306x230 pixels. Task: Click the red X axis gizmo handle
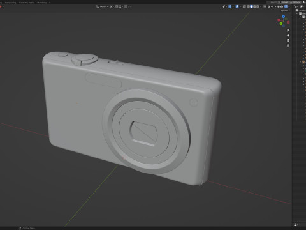pyautogui.click(x=279, y=20)
